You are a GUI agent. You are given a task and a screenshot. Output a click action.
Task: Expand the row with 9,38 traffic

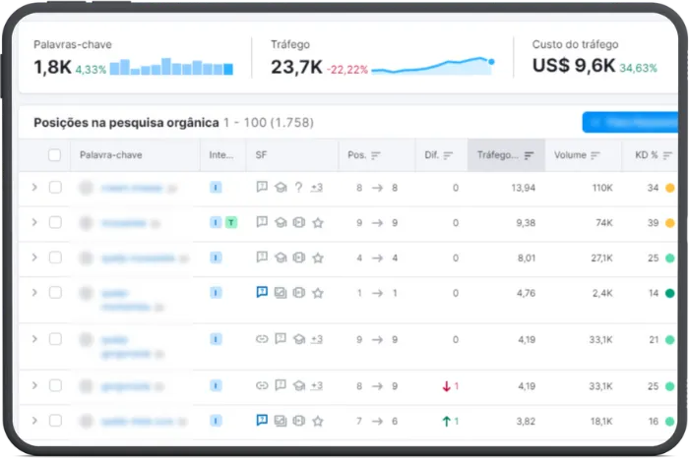(34, 222)
